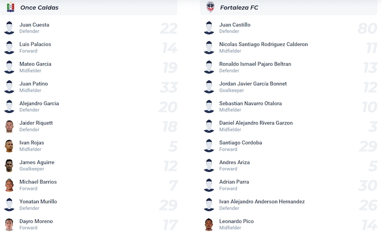This screenshot has width=381, height=233.
Task: Open Santiago Cordoba's player profile
Action: [240, 142]
